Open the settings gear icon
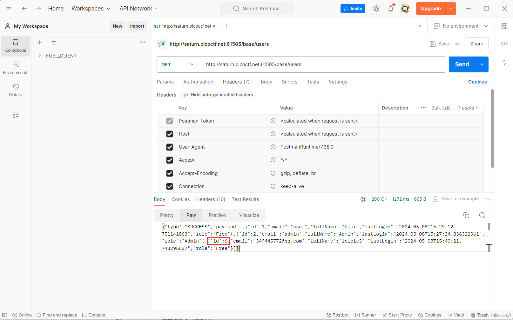 tap(376, 9)
